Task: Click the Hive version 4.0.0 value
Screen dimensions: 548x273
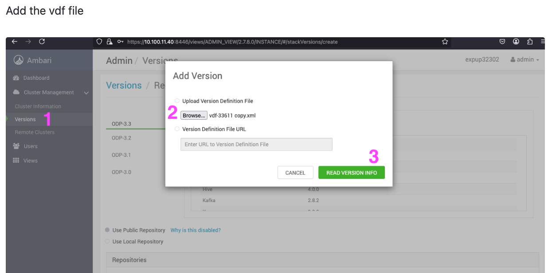Action: (x=313, y=189)
